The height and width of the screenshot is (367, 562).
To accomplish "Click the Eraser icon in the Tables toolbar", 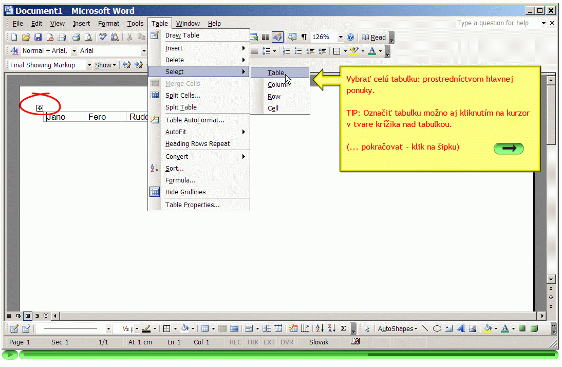I will click(x=26, y=328).
